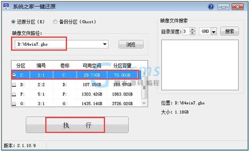Close the window with the red X
This screenshot has width=250, height=152.
pyautogui.click(x=237, y=7)
